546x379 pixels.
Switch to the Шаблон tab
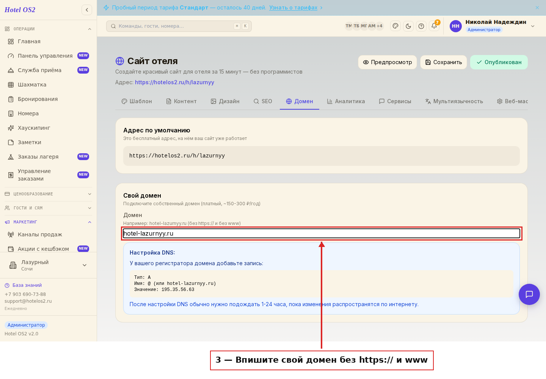[136, 101]
